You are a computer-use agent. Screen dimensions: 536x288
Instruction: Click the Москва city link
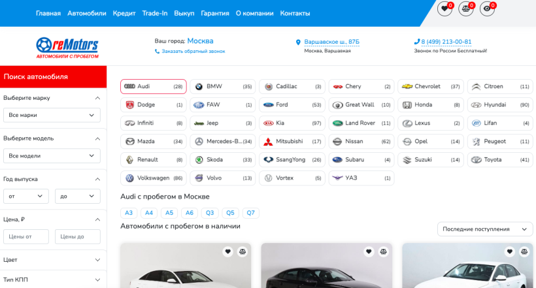point(200,41)
